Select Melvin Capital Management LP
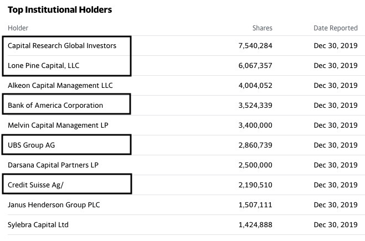The image size is (365, 241). 58,125
